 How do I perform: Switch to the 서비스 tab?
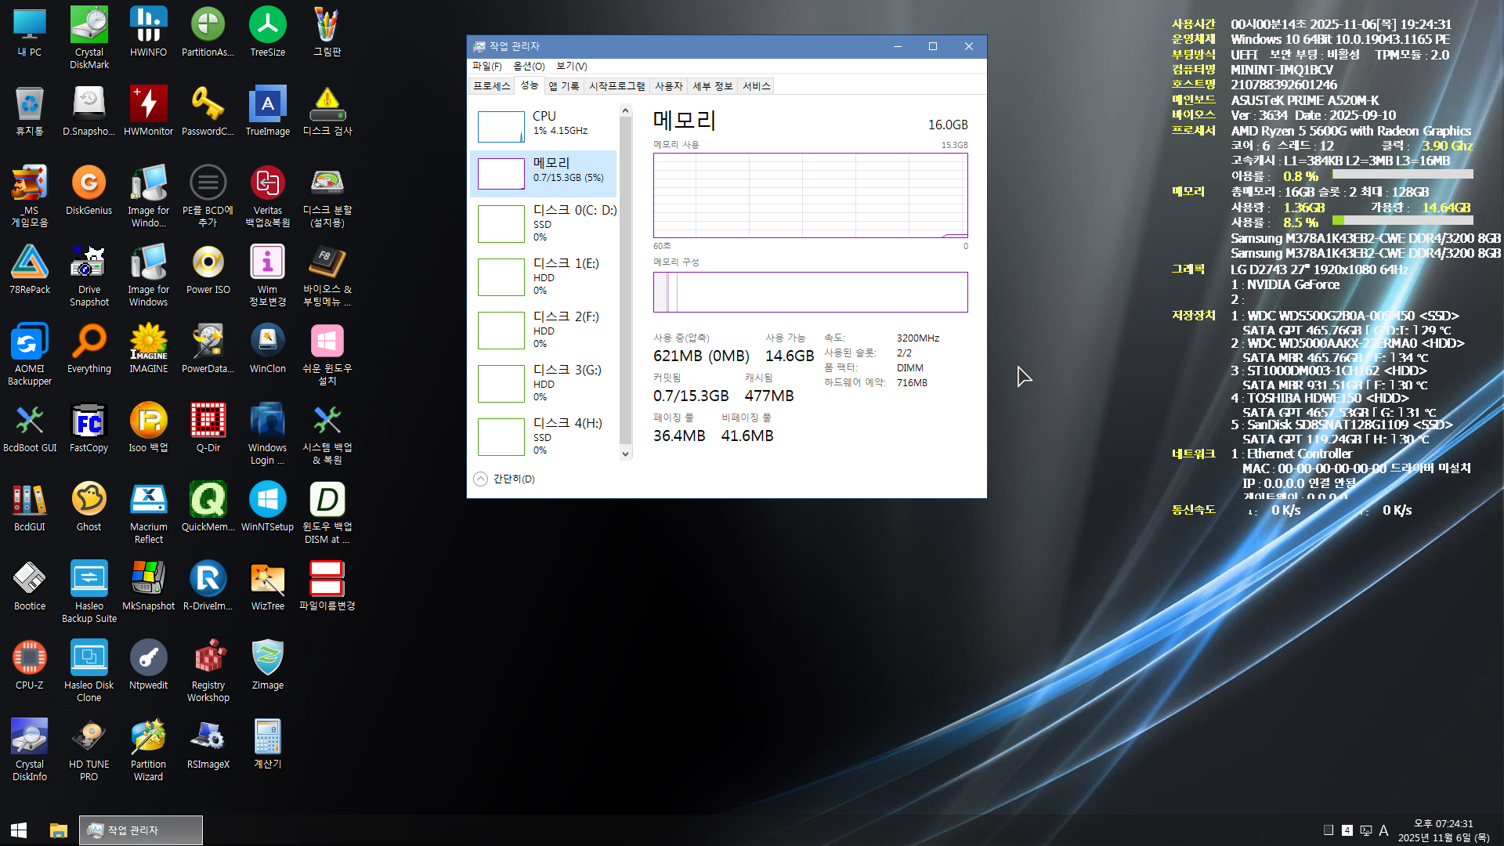point(756,86)
